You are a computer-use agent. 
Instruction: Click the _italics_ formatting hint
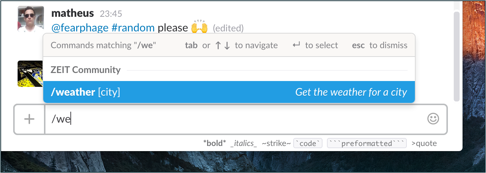244,143
